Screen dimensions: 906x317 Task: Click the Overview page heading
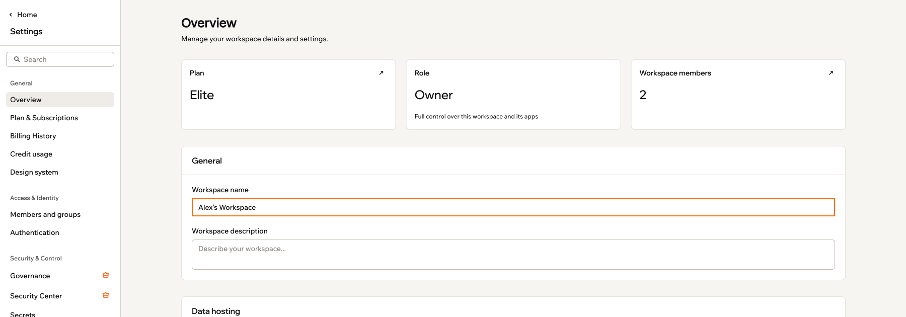coord(209,23)
